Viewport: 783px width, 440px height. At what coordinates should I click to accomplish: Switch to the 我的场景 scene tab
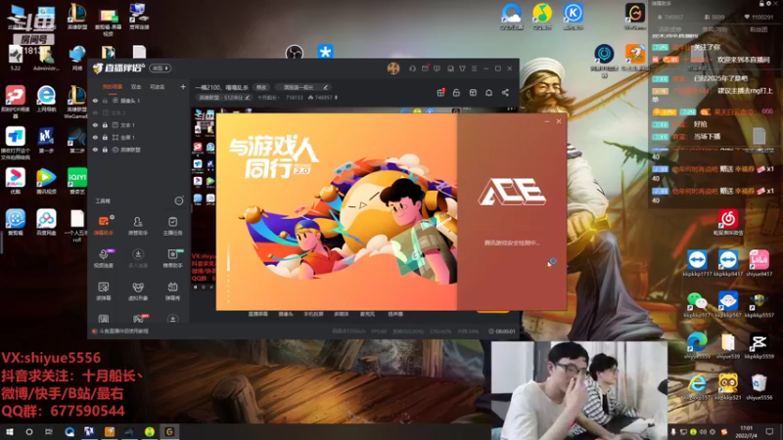point(113,87)
